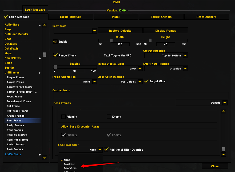The width and height of the screenshot is (235, 172).
Task: Click Restore Defaults
Action: 120,31
